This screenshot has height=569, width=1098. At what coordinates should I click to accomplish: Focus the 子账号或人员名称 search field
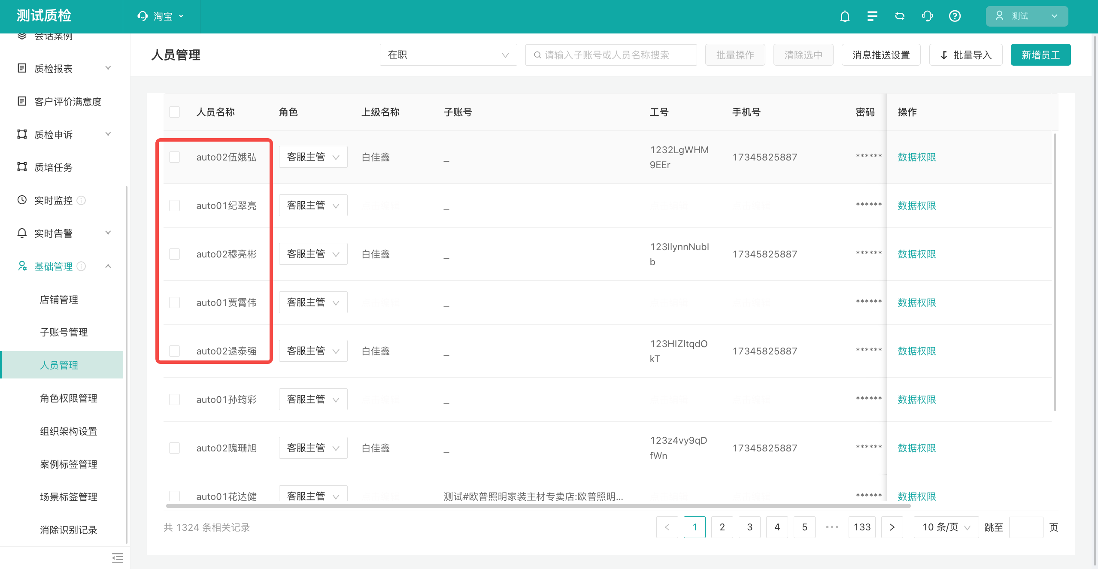(611, 55)
